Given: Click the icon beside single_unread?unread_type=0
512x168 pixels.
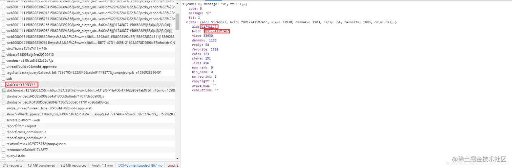Looking at the screenshot, I should coord(3,108).
